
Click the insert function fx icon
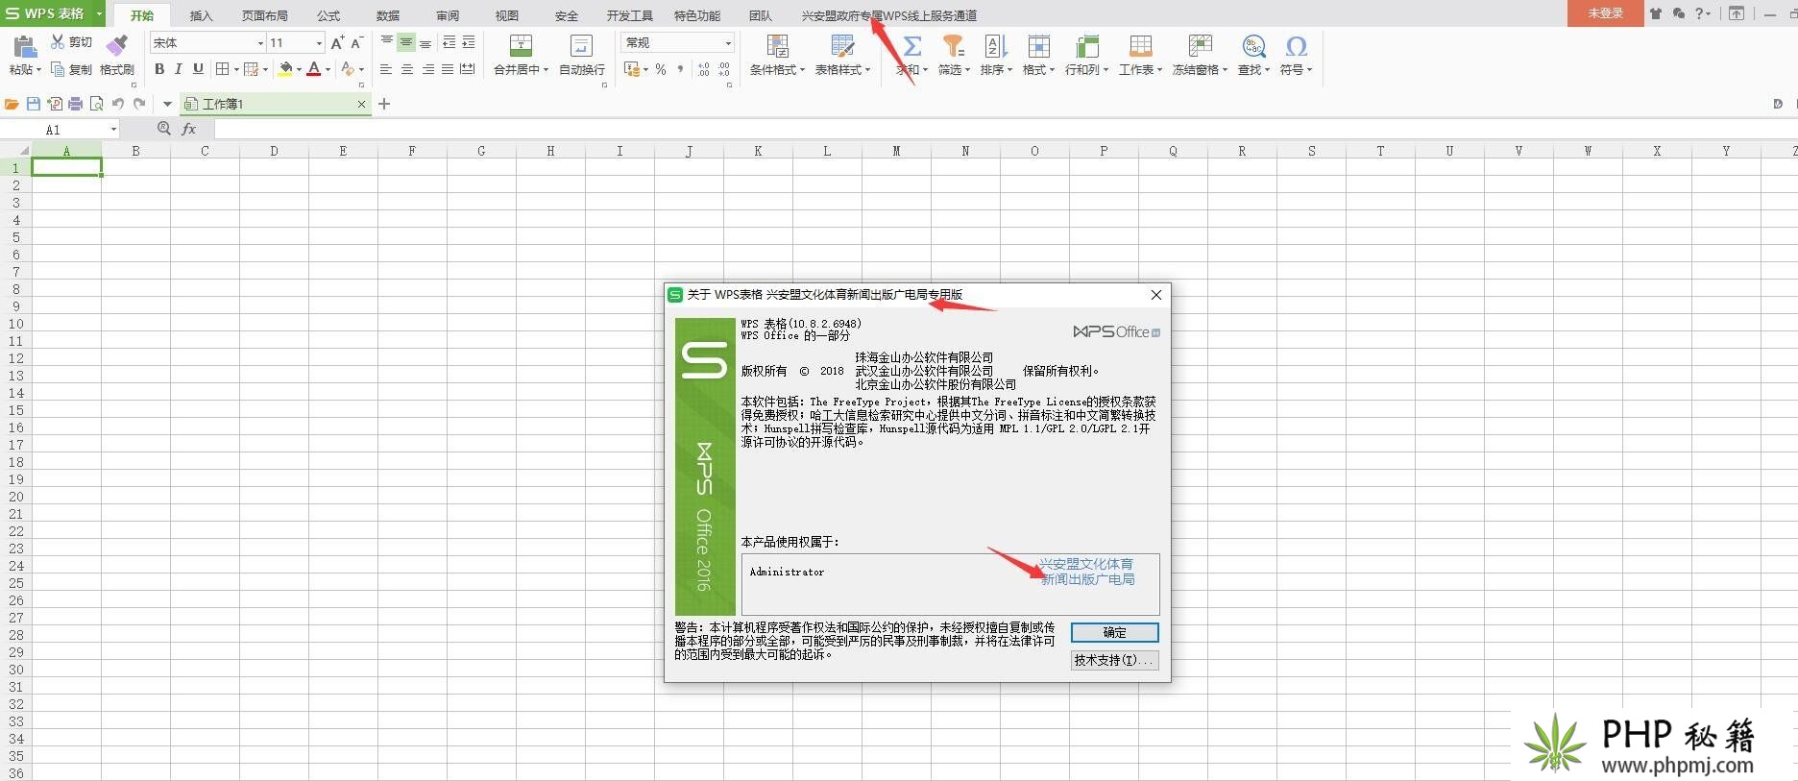click(x=189, y=129)
